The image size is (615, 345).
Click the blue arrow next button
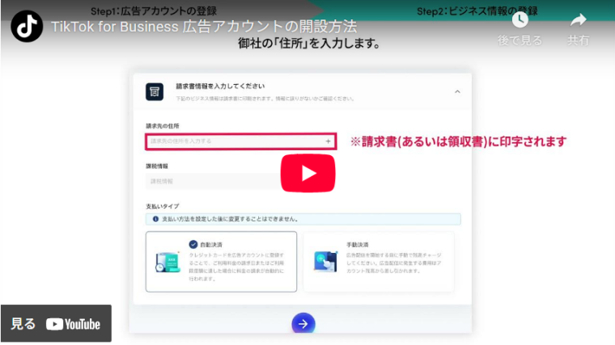click(x=303, y=324)
